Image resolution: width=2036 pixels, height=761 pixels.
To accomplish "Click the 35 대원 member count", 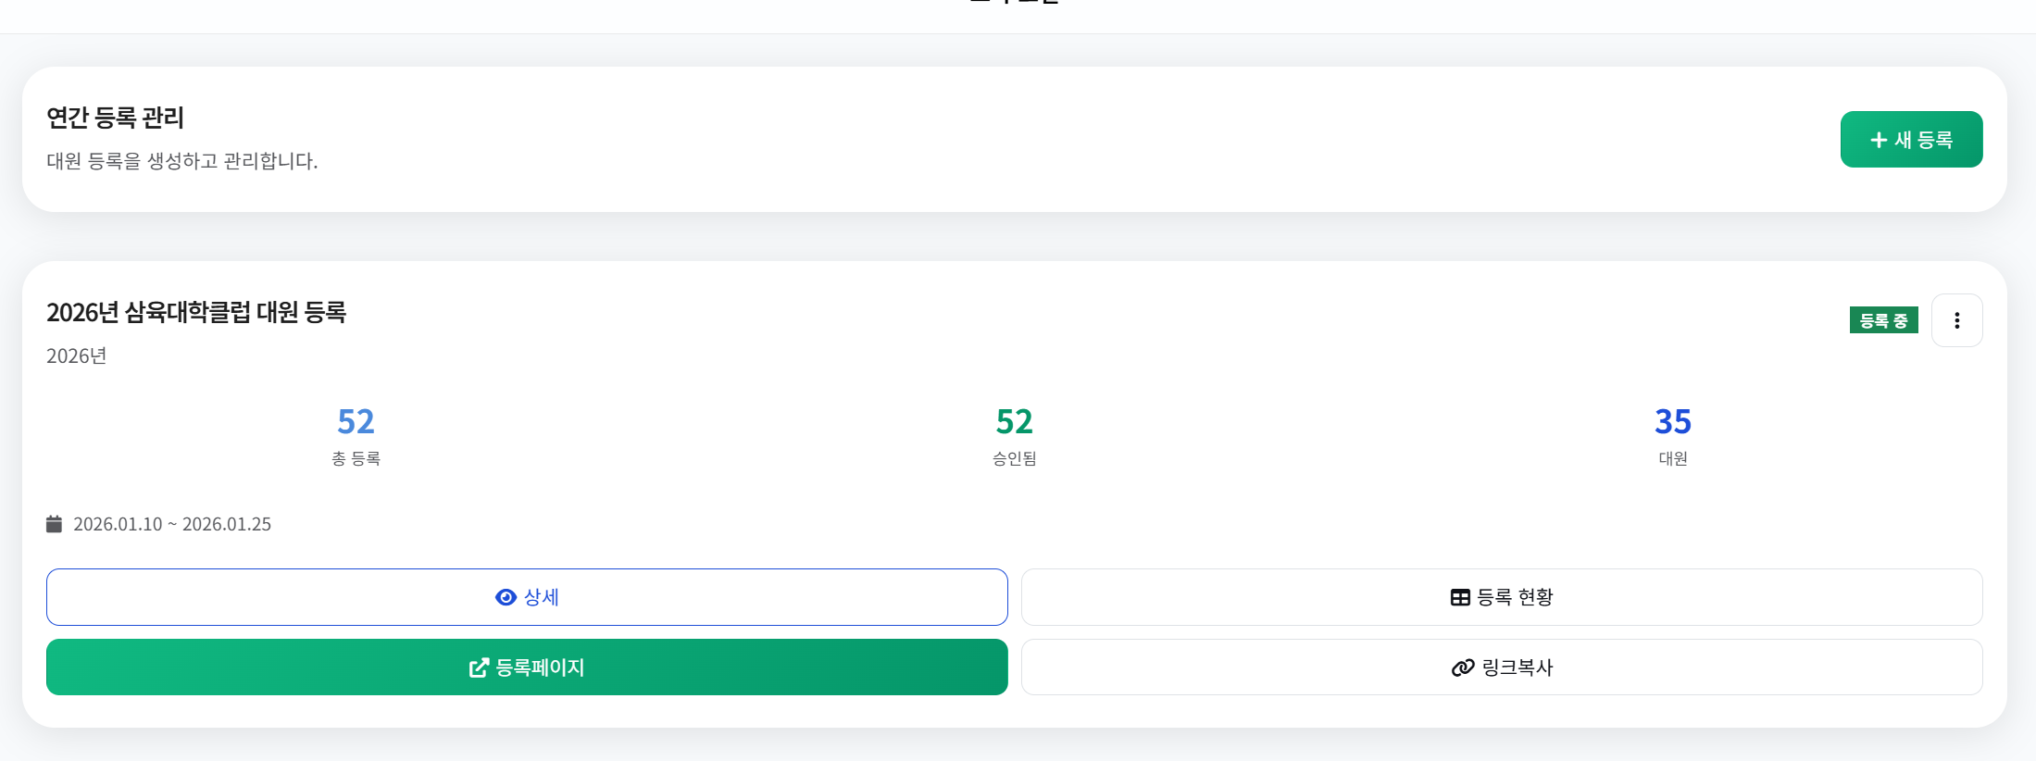I will click(1673, 421).
